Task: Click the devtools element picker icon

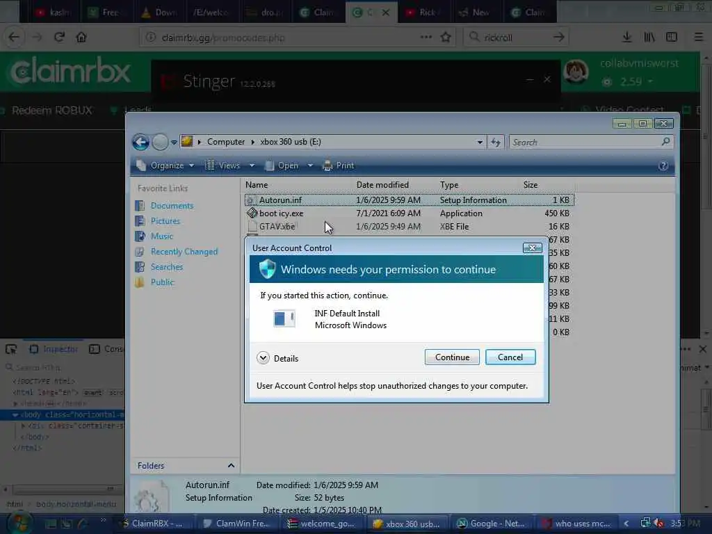Action: (x=11, y=349)
